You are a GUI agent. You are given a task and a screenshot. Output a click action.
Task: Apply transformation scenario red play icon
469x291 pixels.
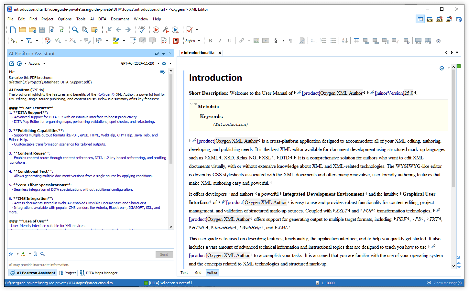click(x=156, y=30)
